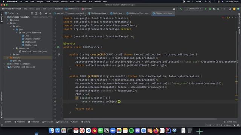
Task: Go to previous highlighted error arrow
Action: (232, 18)
